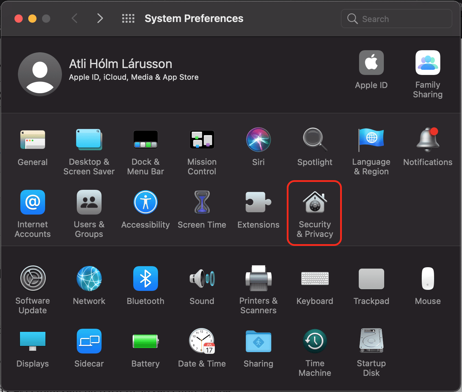Open Time Machine settings
The width and height of the screenshot is (462, 392).
click(315, 341)
